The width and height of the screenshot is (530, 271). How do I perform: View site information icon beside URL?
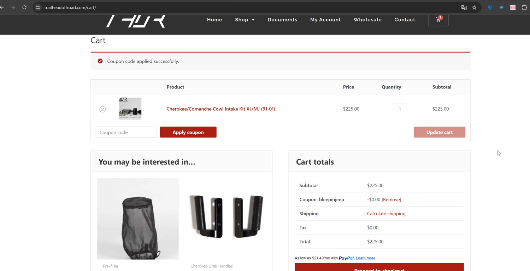click(38, 7)
